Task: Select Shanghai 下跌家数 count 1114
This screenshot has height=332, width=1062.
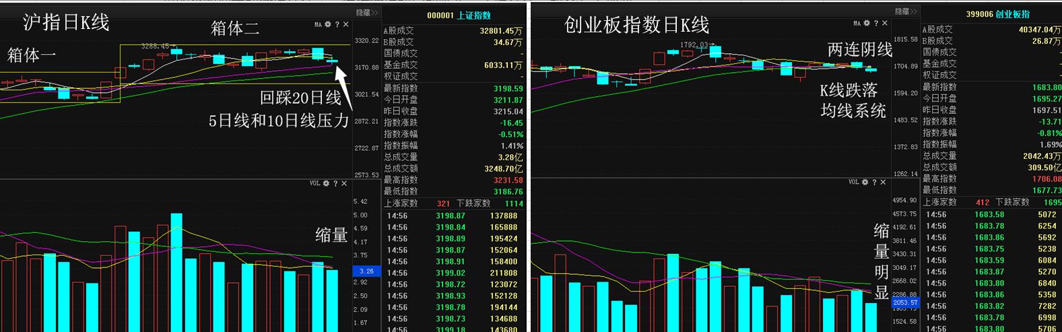Action: click(514, 203)
